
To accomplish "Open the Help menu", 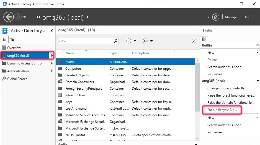I will point(247,17).
